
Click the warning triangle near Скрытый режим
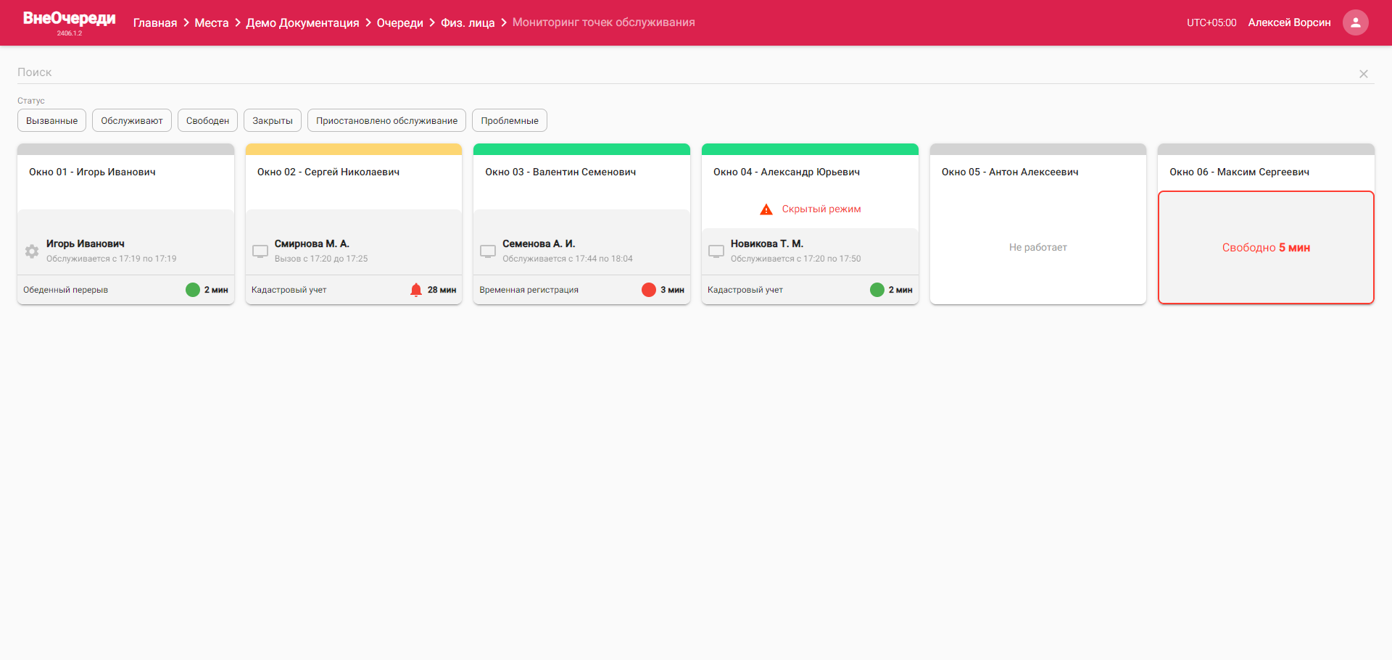pos(766,209)
